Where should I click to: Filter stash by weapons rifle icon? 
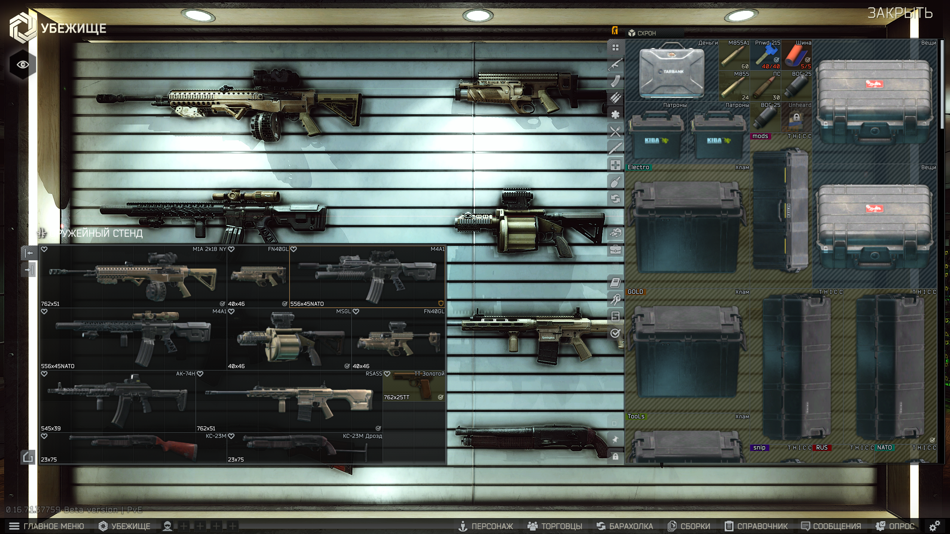[615, 65]
